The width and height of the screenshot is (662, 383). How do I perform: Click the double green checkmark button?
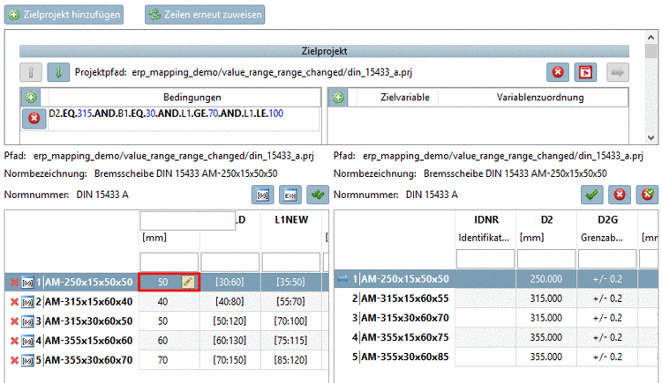tap(318, 195)
